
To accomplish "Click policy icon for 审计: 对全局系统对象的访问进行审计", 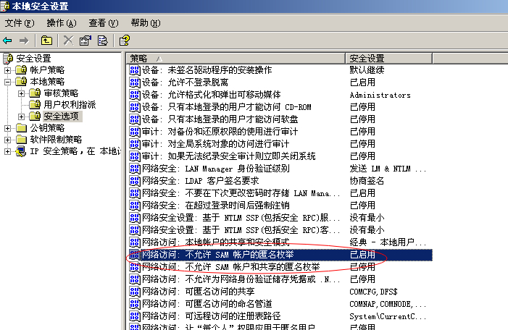I will point(135,143).
